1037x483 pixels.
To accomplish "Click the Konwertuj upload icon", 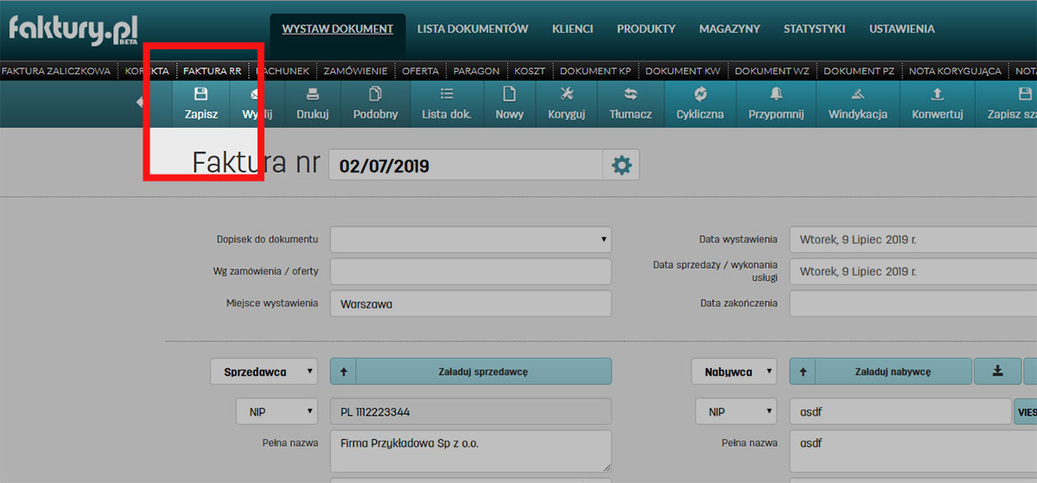I will pos(937,95).
